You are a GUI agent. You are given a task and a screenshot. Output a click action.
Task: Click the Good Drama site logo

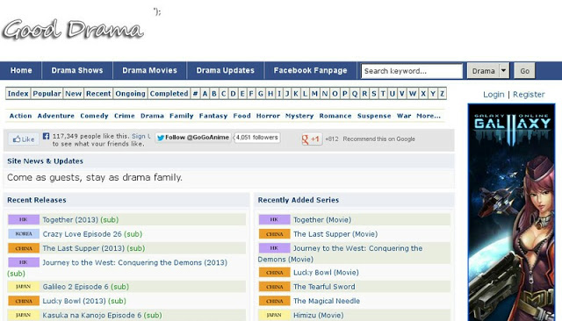pyautogui.click(x=73, y=29)
